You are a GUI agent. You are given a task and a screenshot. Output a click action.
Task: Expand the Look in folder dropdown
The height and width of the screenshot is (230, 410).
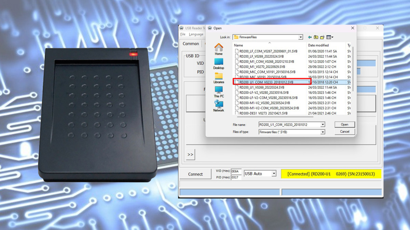coord(301,37)
